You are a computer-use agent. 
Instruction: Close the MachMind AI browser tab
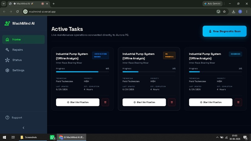tap(47, 4)
